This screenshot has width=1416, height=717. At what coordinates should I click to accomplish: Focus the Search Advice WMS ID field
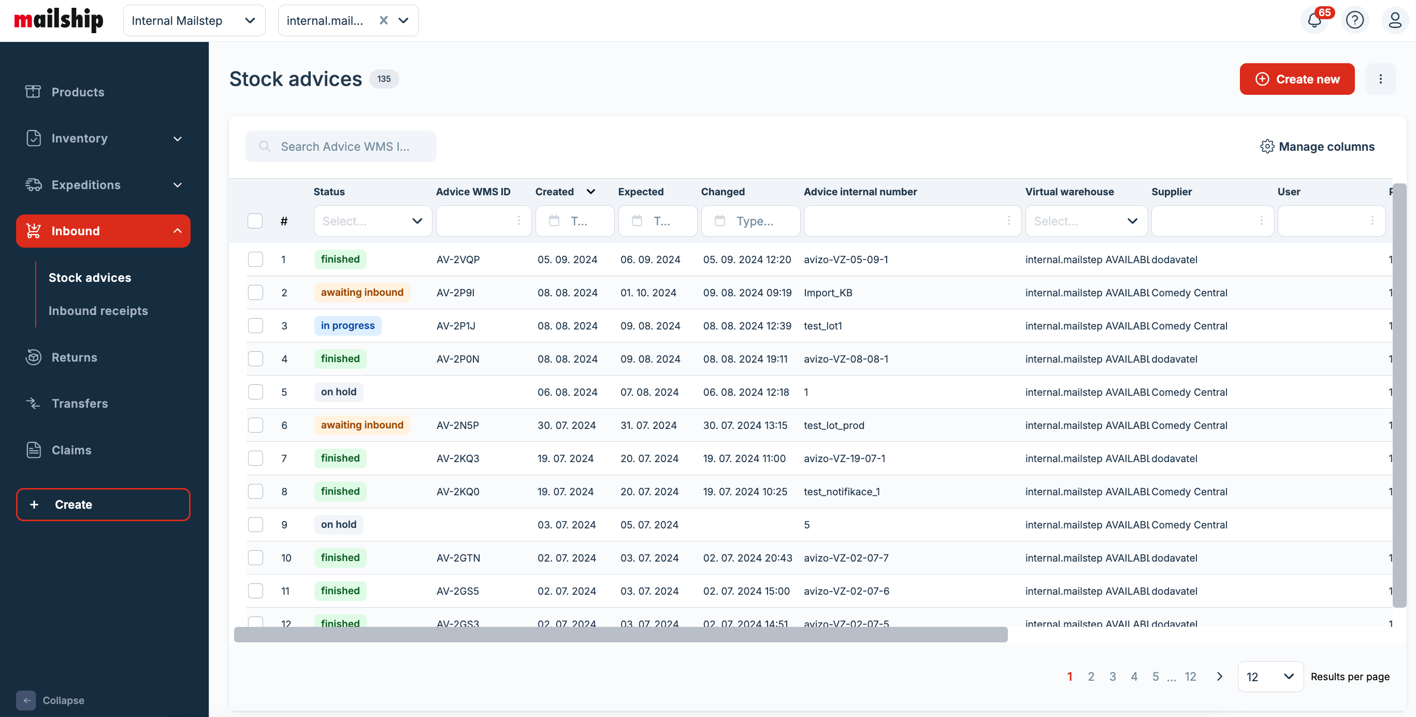pos(344,146)
